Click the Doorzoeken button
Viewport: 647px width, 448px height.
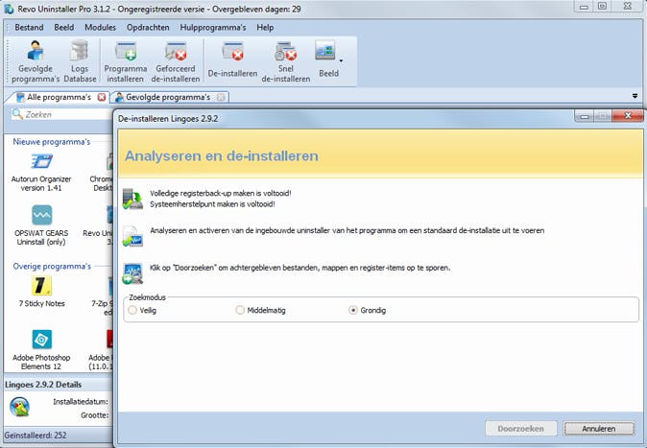520,429
